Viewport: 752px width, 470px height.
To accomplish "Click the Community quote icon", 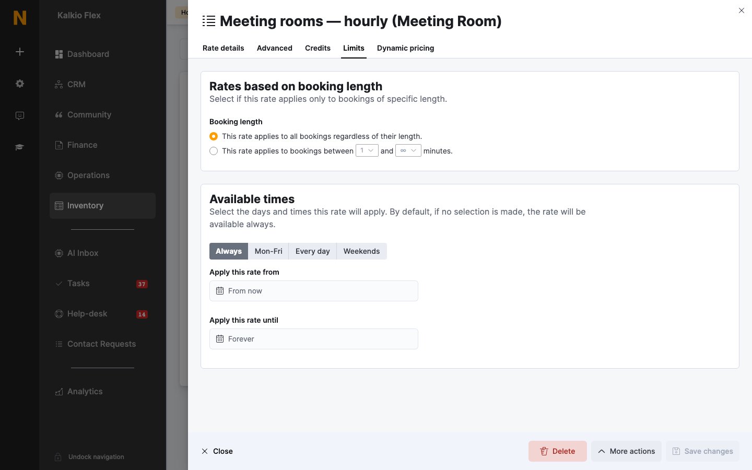I will coord(59,115).
